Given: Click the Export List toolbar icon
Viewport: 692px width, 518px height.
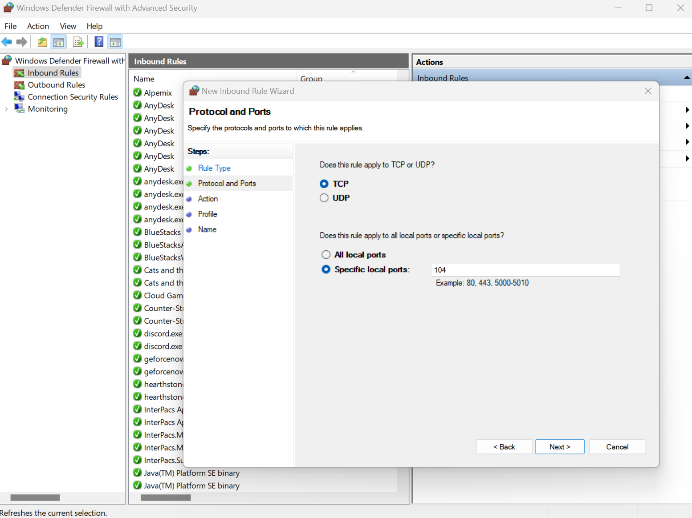Looking at the screenshot, I should click(x=78, y=42).
